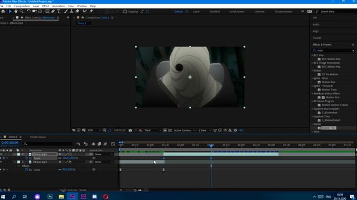Screen dimensions: 357x200
Task: Select the Clone Stamp tool
Action: point(71,11)
